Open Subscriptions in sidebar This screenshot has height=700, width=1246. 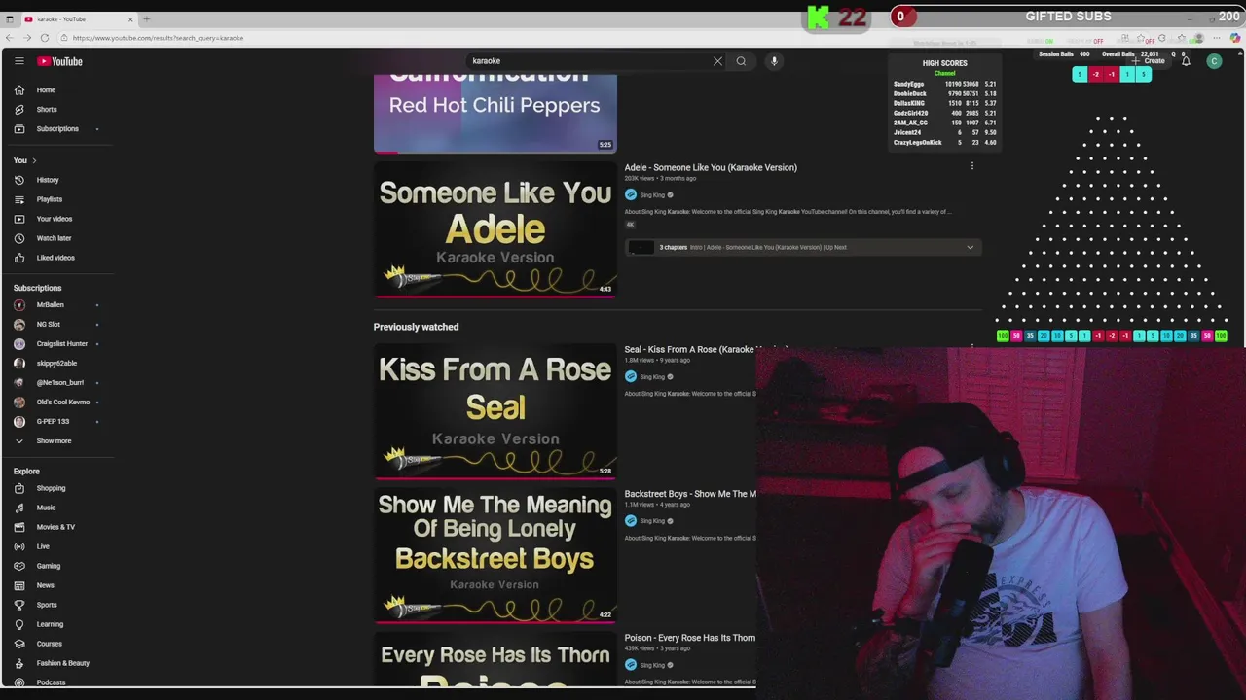click(x=58, y=128)
